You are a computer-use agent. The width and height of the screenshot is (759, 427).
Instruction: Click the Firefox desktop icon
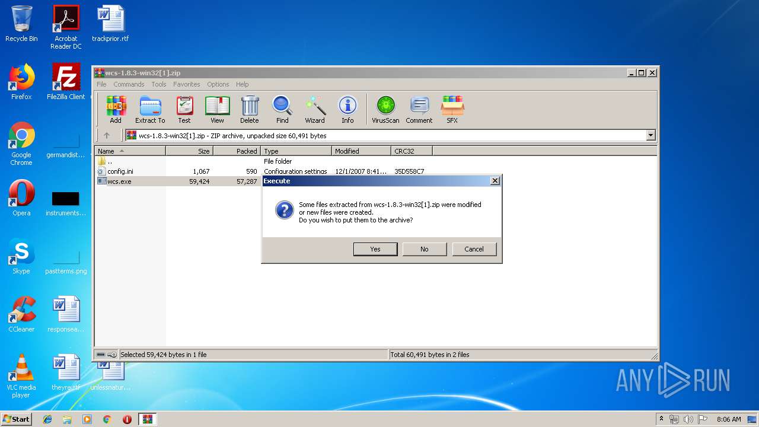click(21, 82)
